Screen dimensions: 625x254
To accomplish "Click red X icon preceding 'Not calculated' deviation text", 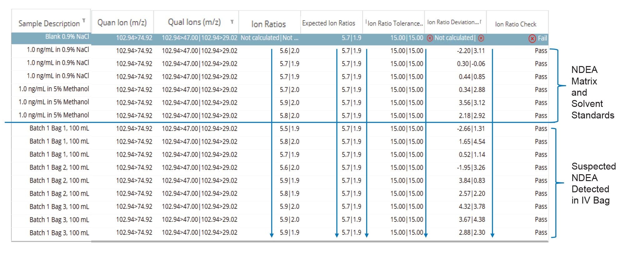I will pos(430,38).
